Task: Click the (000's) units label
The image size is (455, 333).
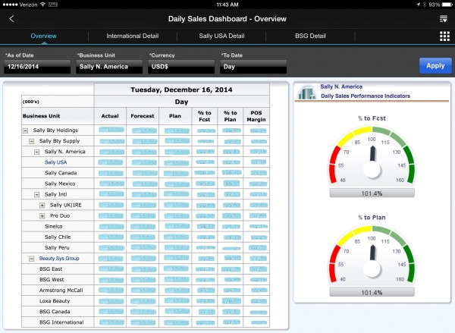Action: click(x=31, y=102)
